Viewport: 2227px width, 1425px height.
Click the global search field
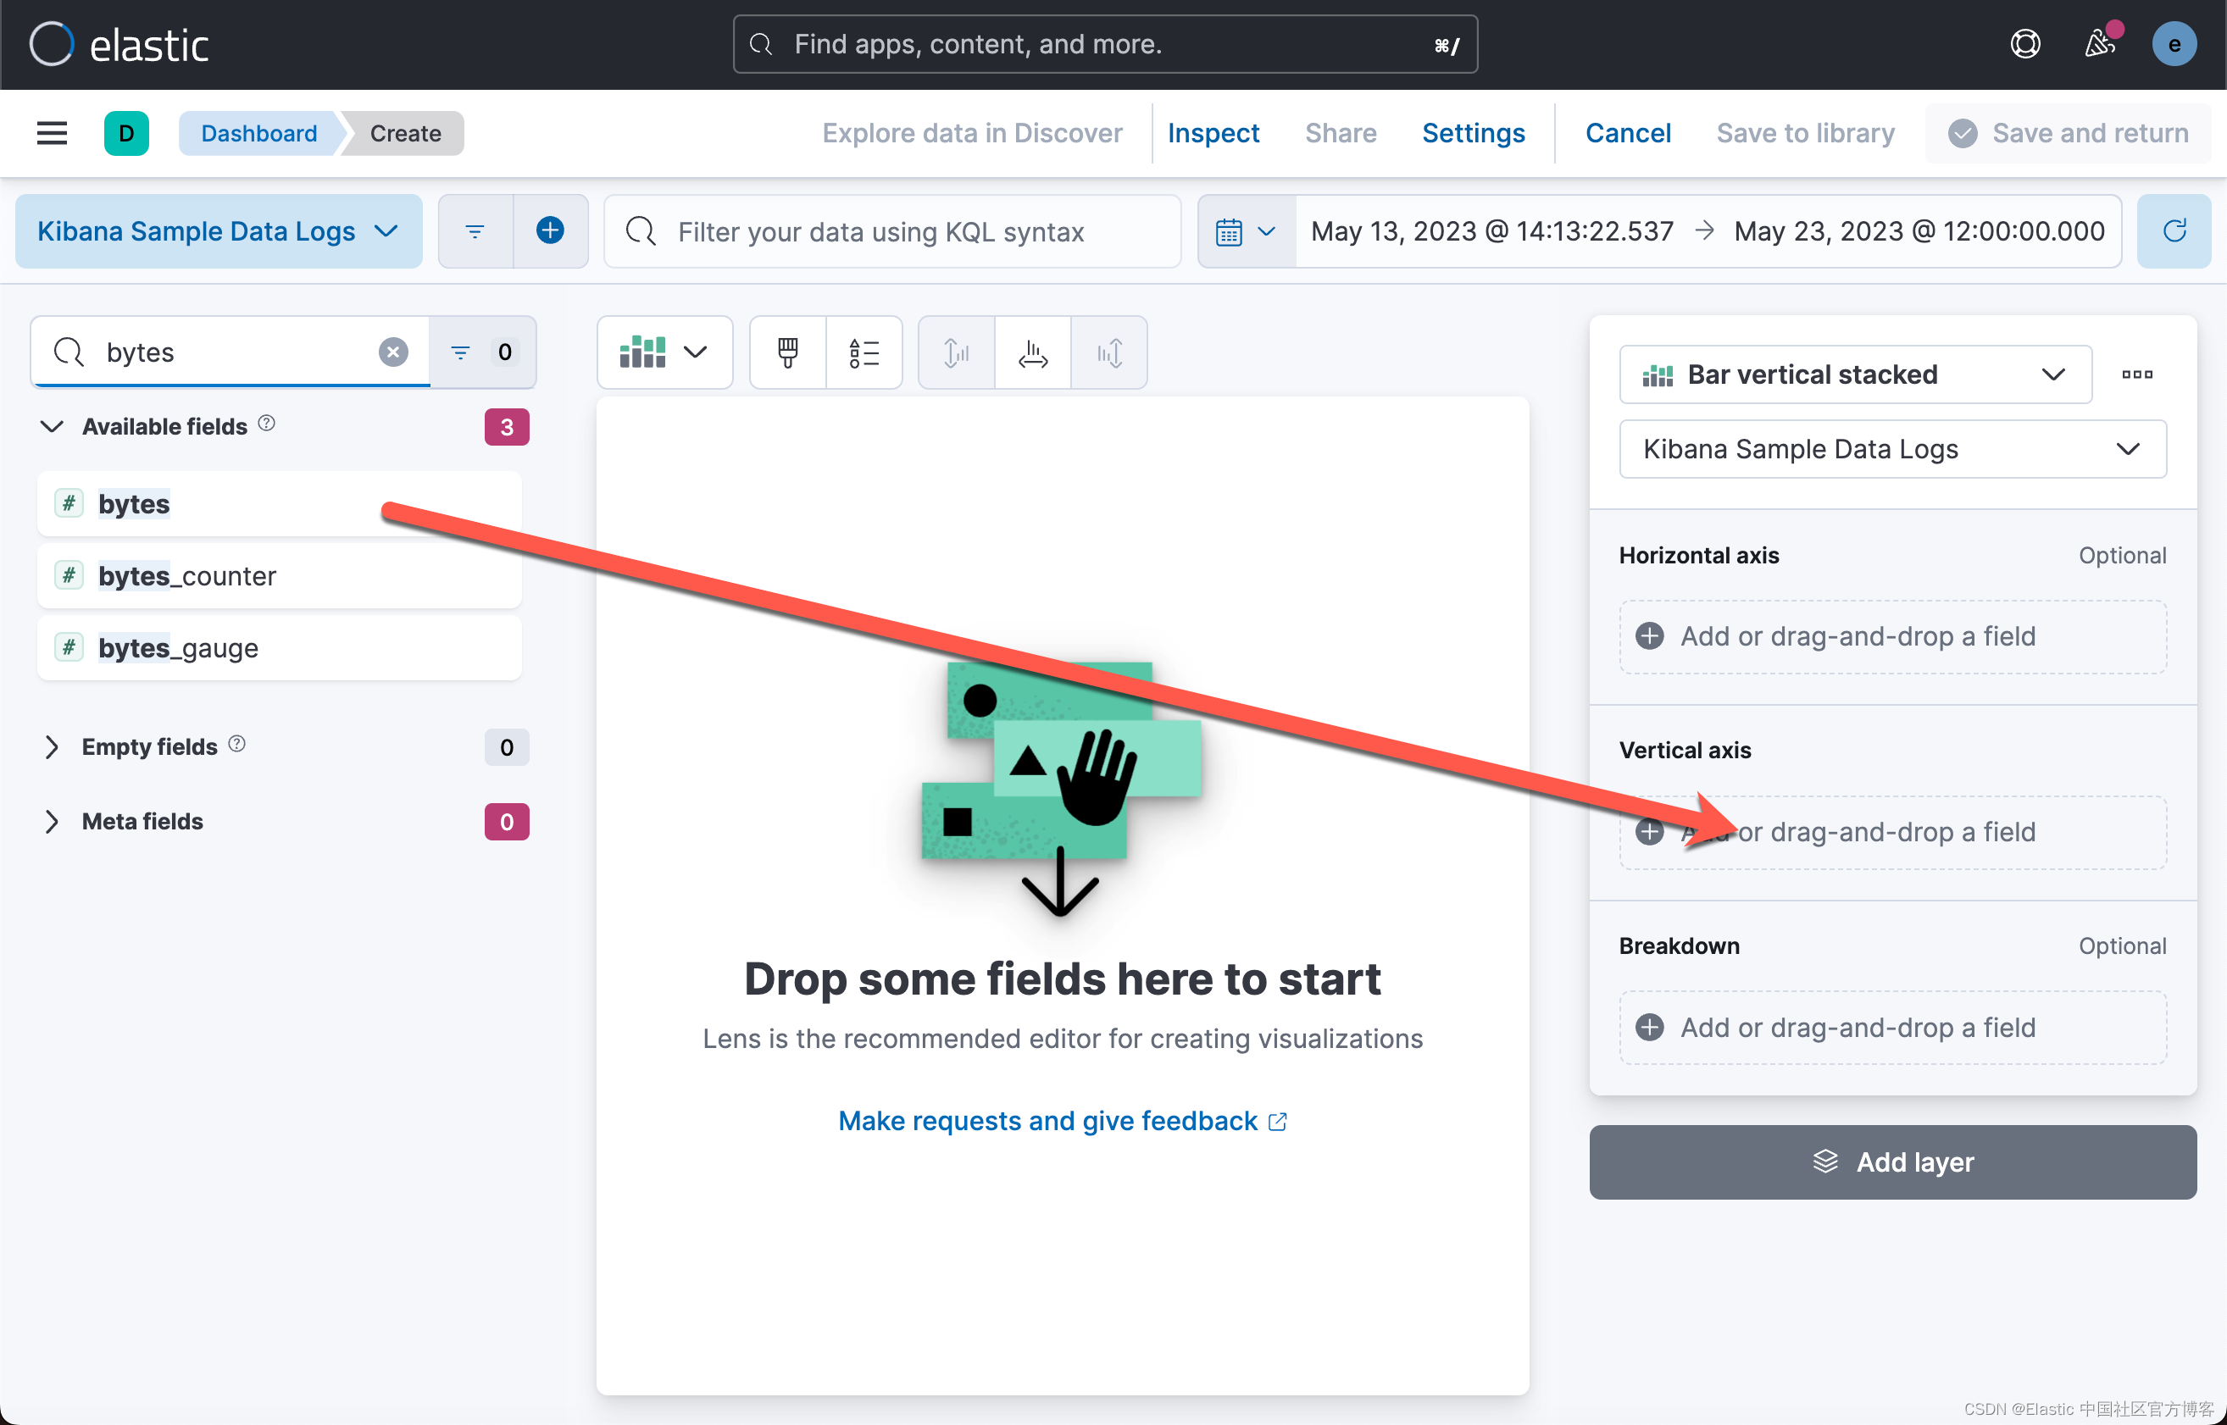(x=1105, y=43)
